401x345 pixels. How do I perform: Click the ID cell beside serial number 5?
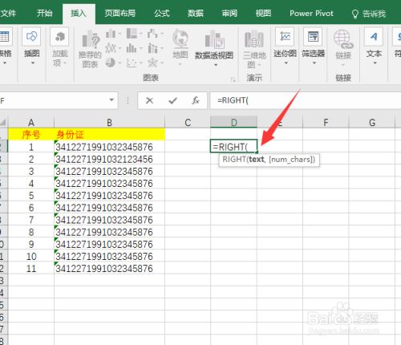click(109, 195)
